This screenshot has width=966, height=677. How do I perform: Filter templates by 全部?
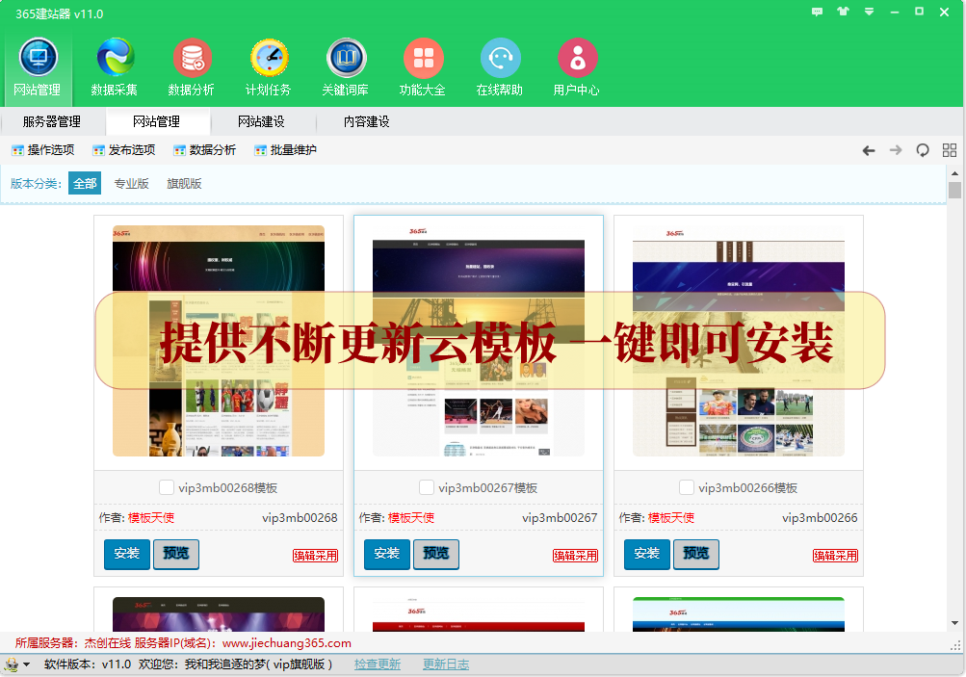click(x=85, y=184)
